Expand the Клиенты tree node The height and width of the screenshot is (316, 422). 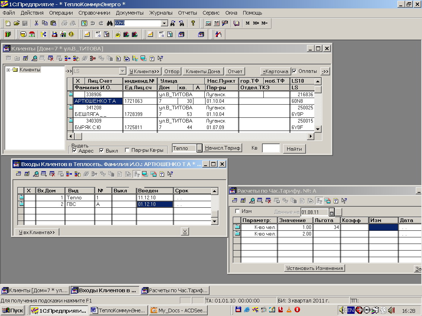(x=8, y=70)
